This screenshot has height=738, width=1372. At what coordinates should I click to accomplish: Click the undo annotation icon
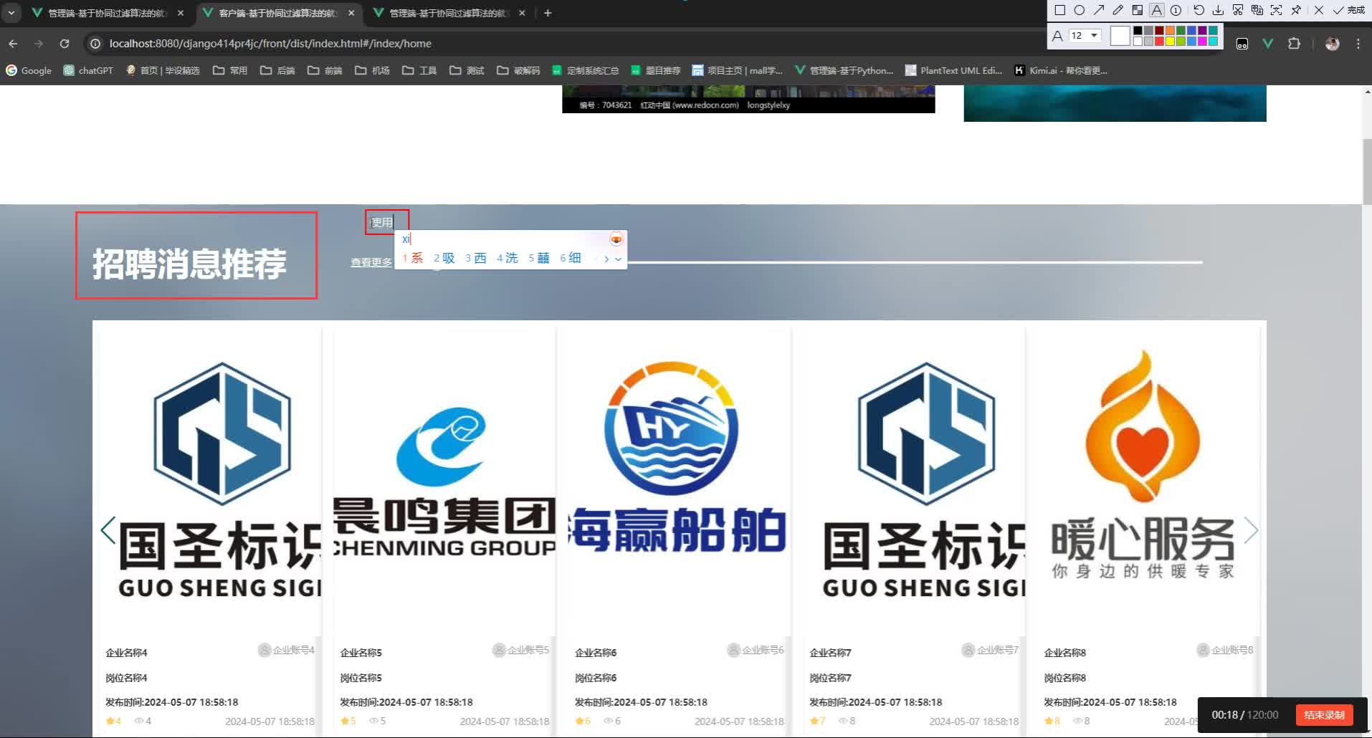point(1199,10)
